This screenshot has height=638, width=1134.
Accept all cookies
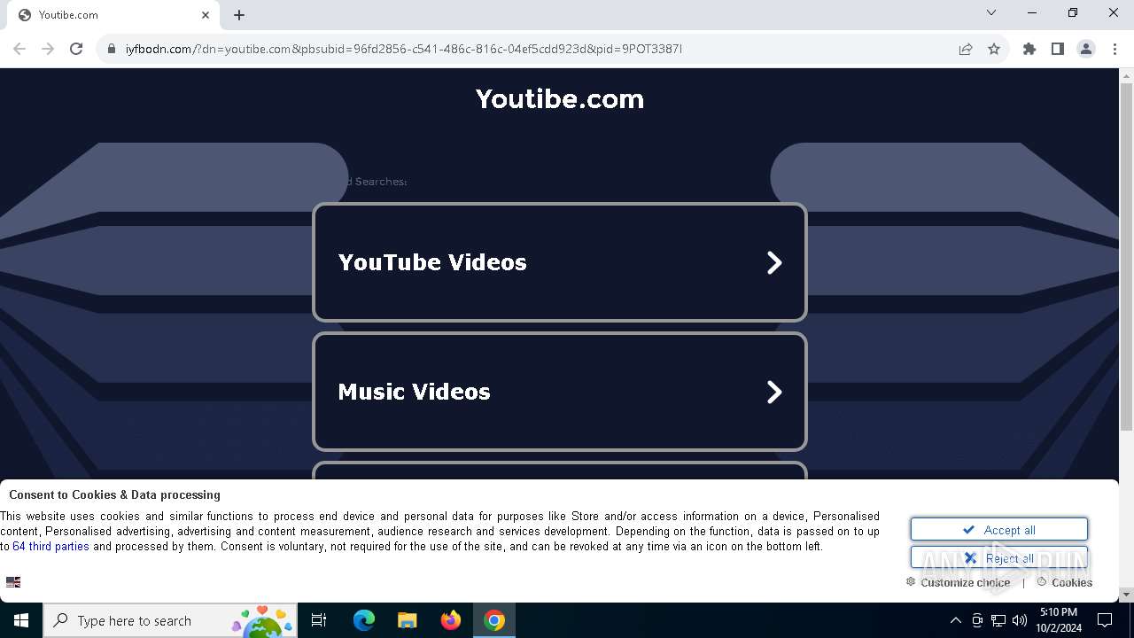pyautogui.click(x=999, y=530)
